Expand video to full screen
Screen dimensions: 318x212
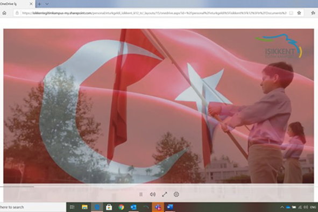tap(165, 194)
